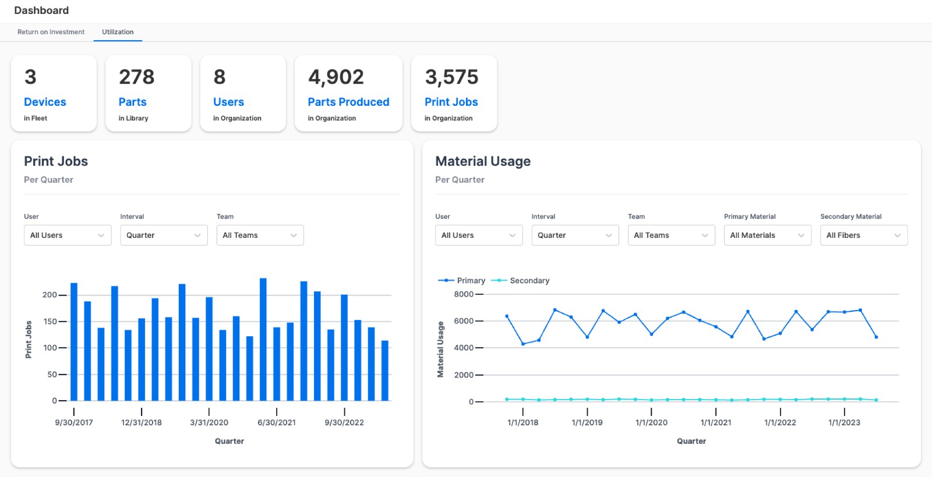
Task: Open the Material Usage Team dropdown
Action: tap(671, 235)
